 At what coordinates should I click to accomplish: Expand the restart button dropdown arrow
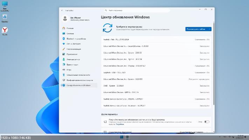point(209,29)
